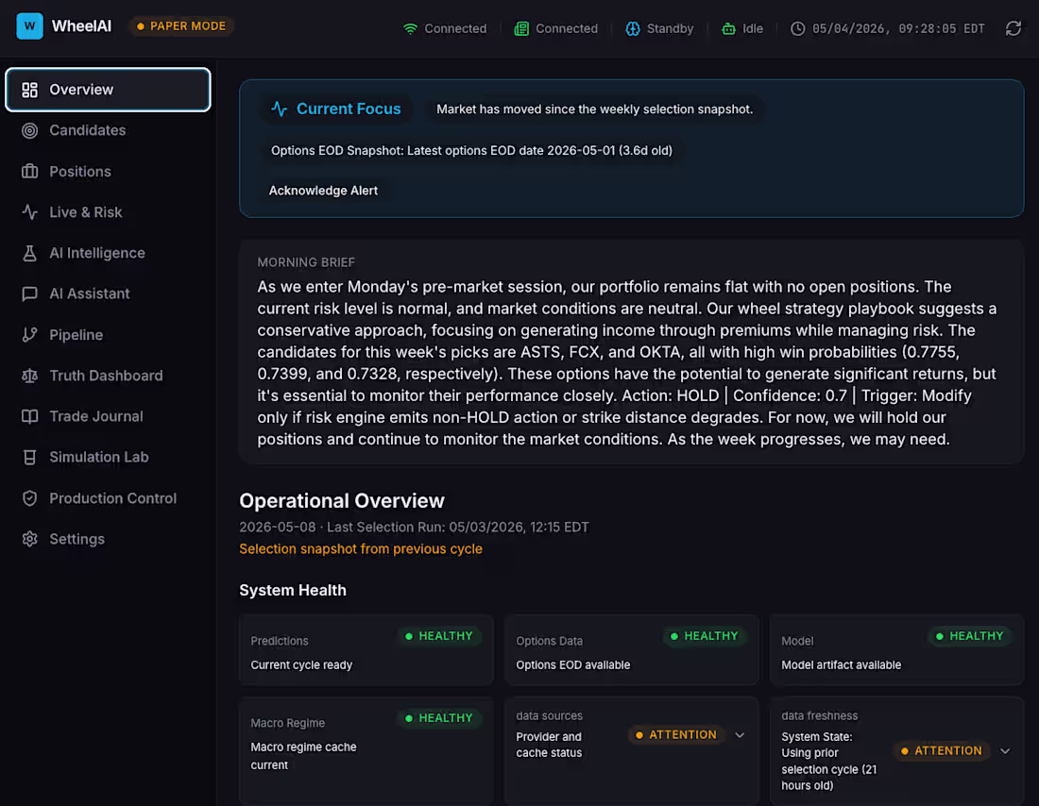1039x806 pixels.
Task: Click the Idle robot icon
Action: point(728,28)
